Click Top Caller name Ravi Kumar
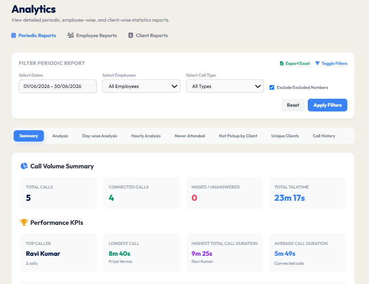369x284 pixels. 43,253
